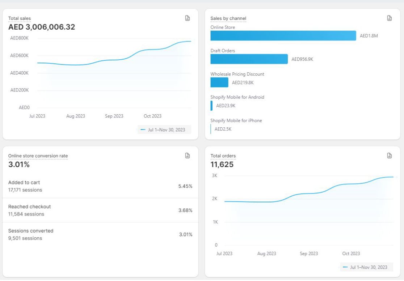Select the Reached checkout row
This screenshot has height=281, width=404.
pyautogui.click(x=100, y=210)
